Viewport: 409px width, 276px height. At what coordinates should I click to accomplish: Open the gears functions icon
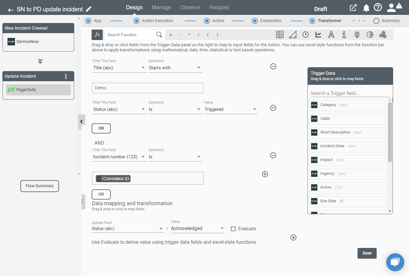point(383,35)
